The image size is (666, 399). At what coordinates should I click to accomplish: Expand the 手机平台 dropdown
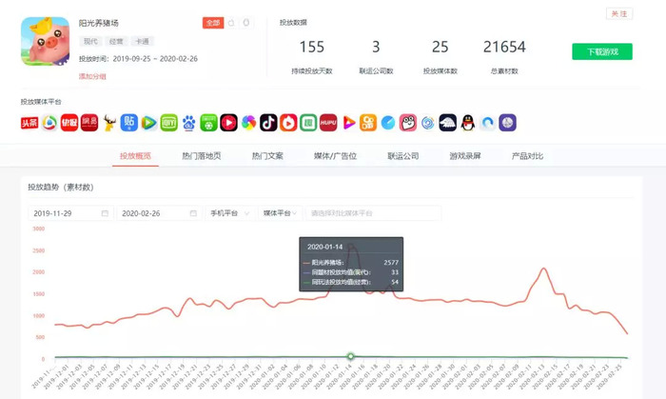[230, 213]
